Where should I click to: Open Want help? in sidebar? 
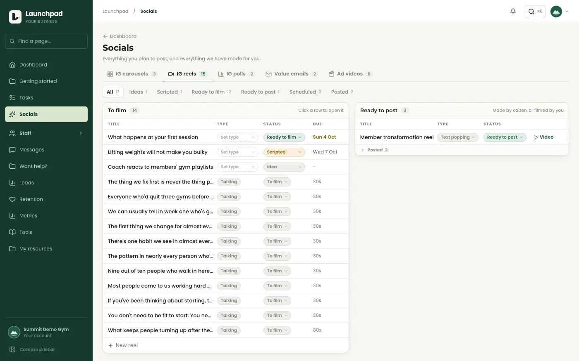[x=46, y=166]
